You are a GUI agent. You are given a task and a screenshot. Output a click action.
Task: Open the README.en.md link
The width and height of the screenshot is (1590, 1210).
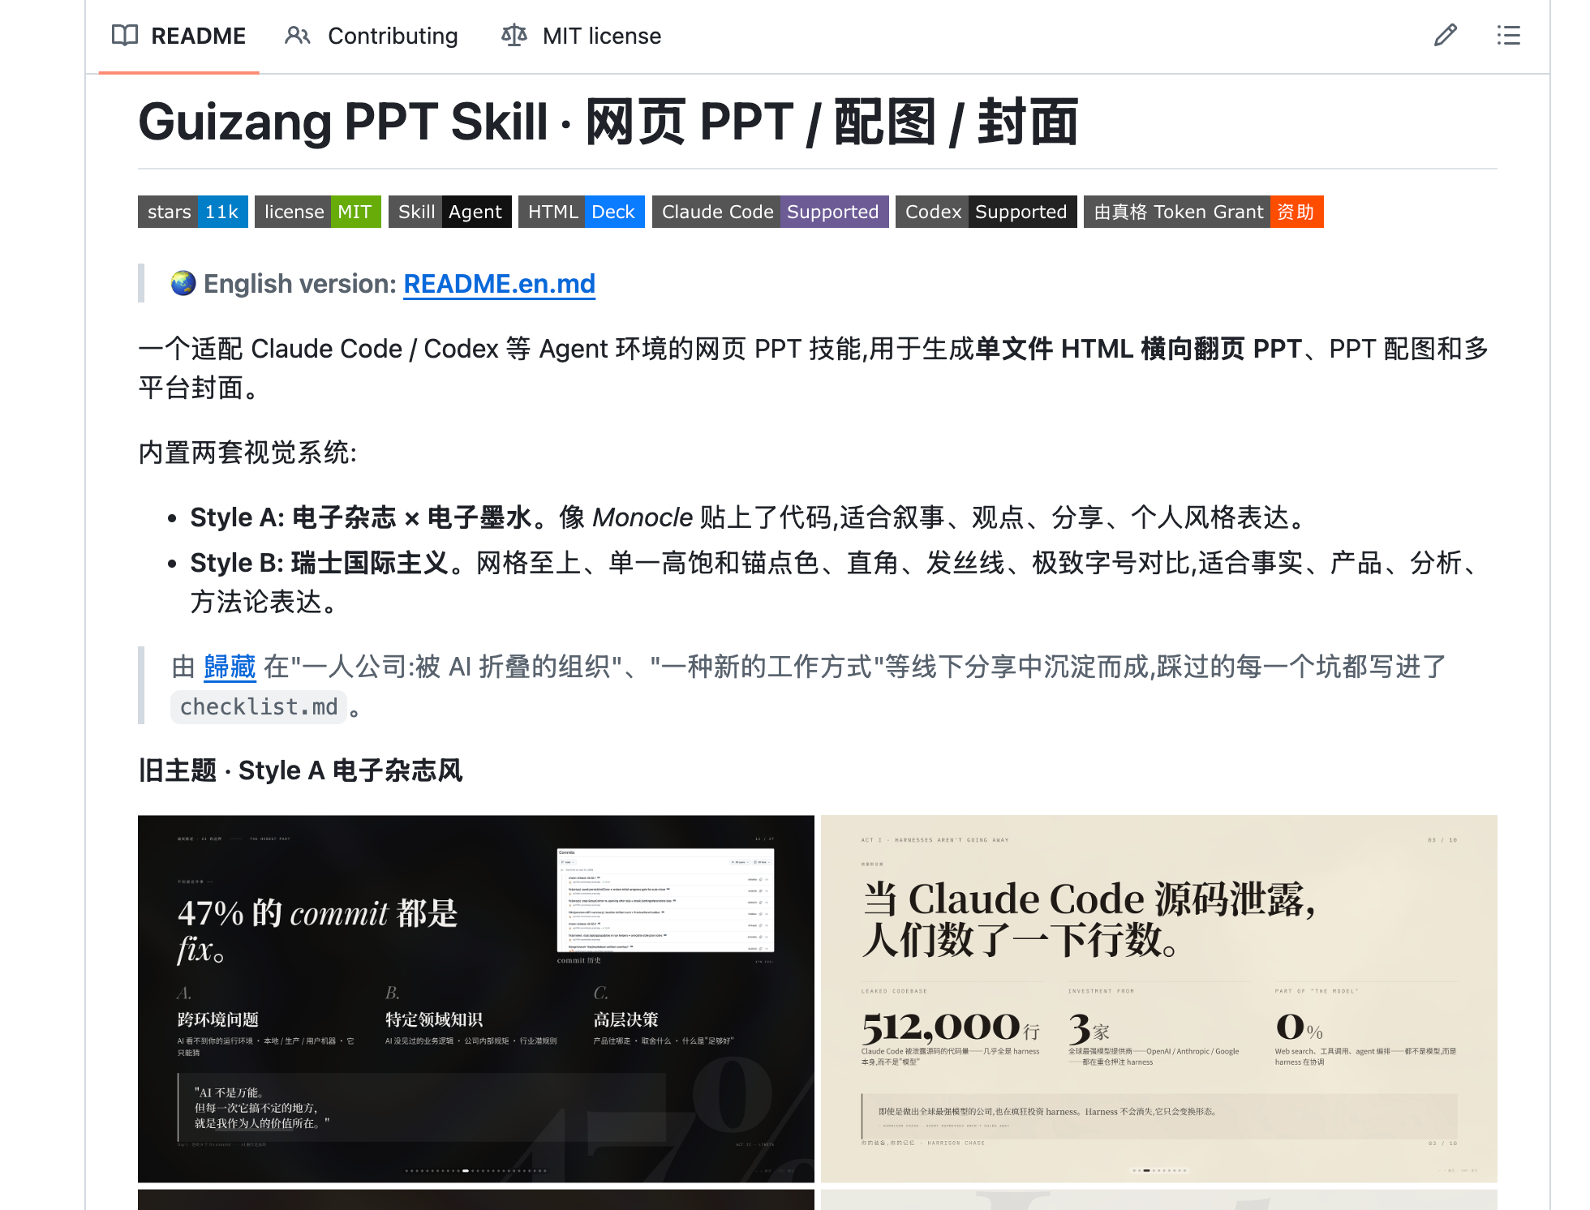coord(500,284)
